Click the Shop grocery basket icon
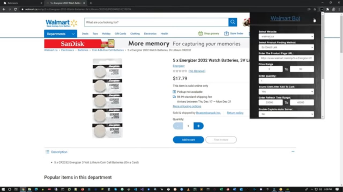The image size is (343, 192). click(x=200, y=34)
